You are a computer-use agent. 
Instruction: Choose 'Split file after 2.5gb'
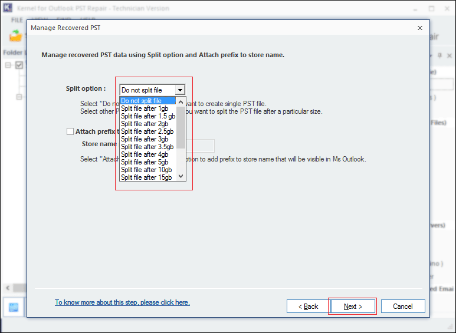147,131
